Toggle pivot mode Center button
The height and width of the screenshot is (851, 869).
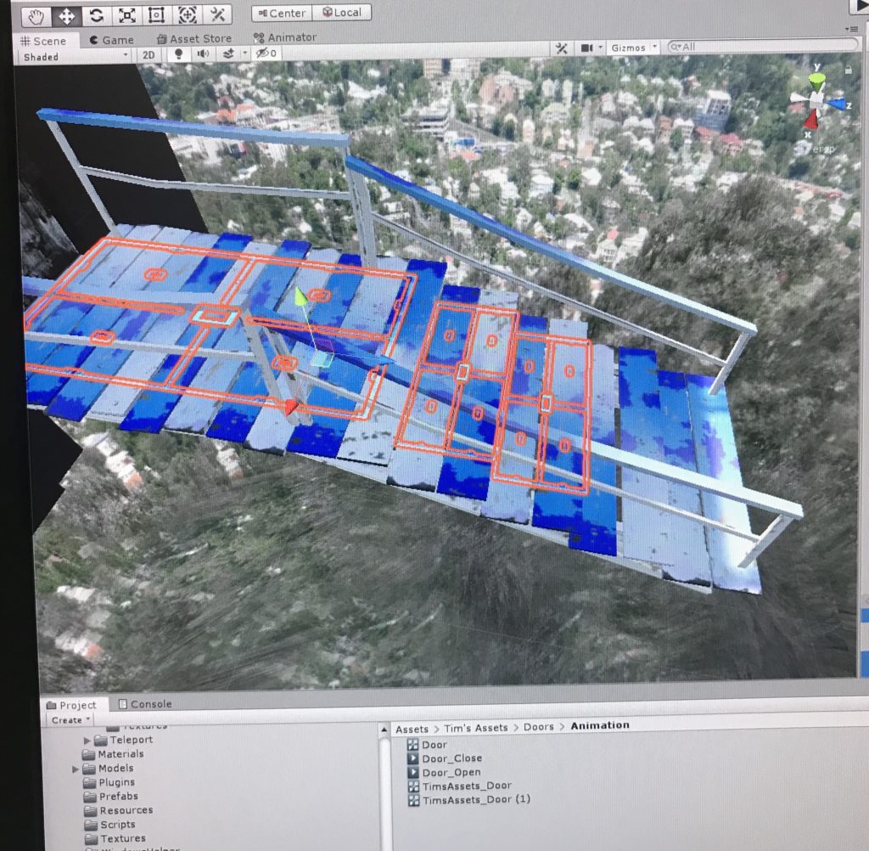tap(282, 13)
